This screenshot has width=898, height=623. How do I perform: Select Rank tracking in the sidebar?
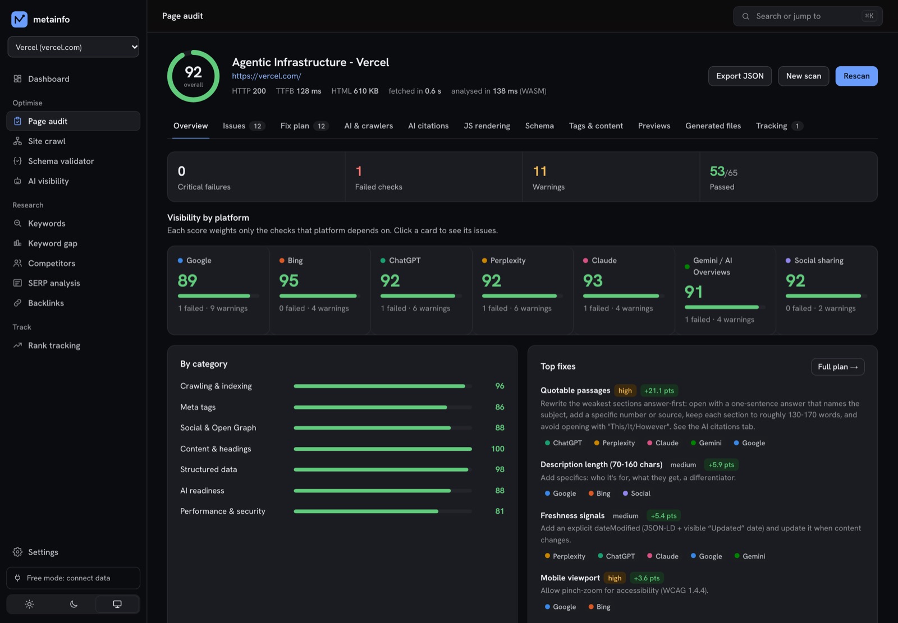tap(74, 345)
